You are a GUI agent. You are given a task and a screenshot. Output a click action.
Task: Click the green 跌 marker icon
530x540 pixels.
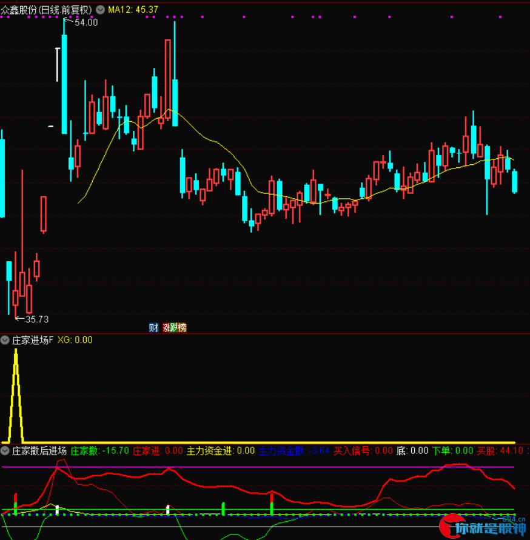(172, 327)
